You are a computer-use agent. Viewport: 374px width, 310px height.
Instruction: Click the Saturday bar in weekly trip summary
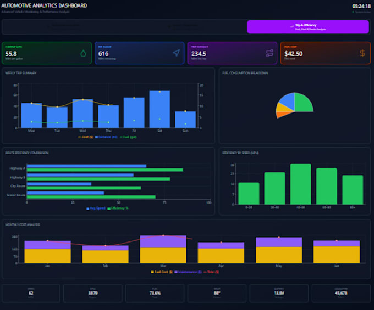click(159, 109)
